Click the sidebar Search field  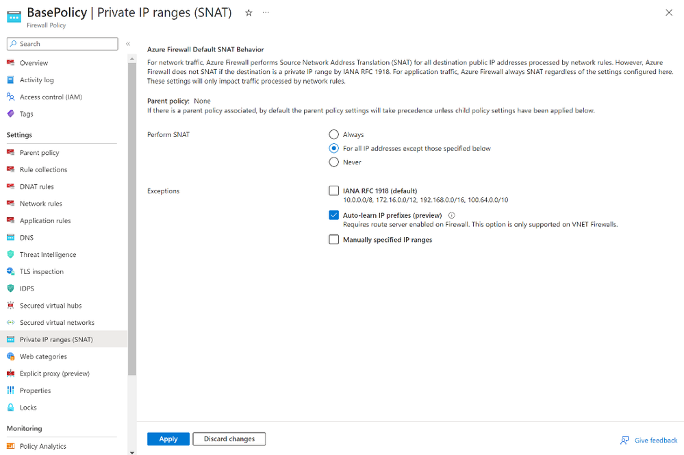point(62,44)
